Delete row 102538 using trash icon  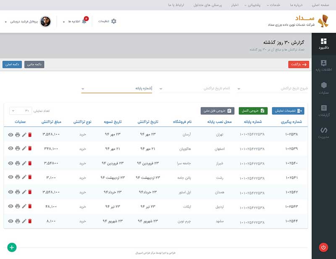pyautogui.click(x=30, y=135)
